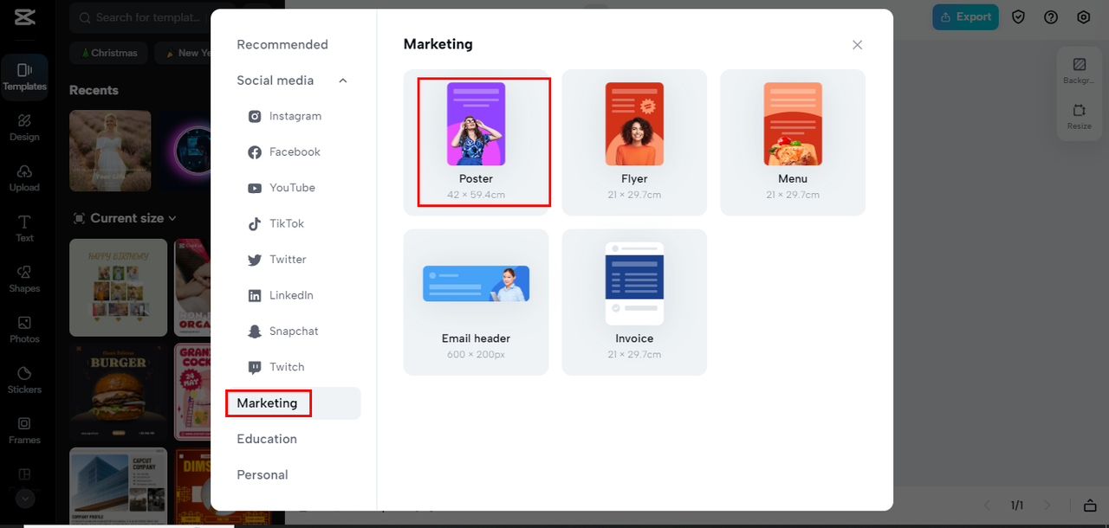Image resolution: width=1109 pixels, height=528 pixels.
Task: Open the Stickers panel
Action: (24, 379)
